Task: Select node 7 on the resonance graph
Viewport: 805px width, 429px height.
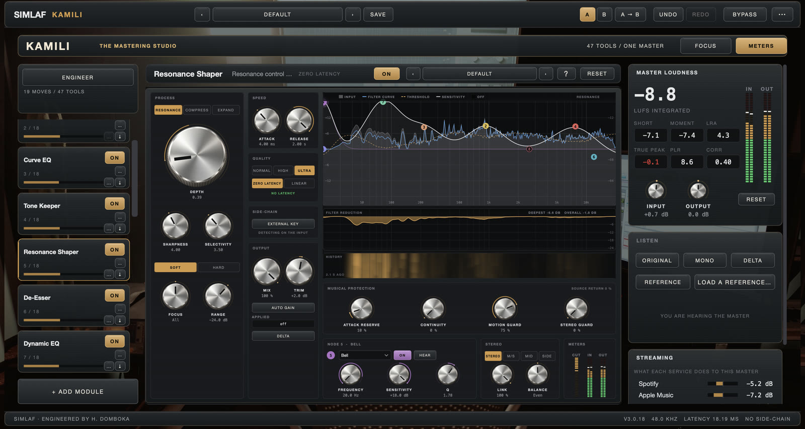Action: click(383, 103)
